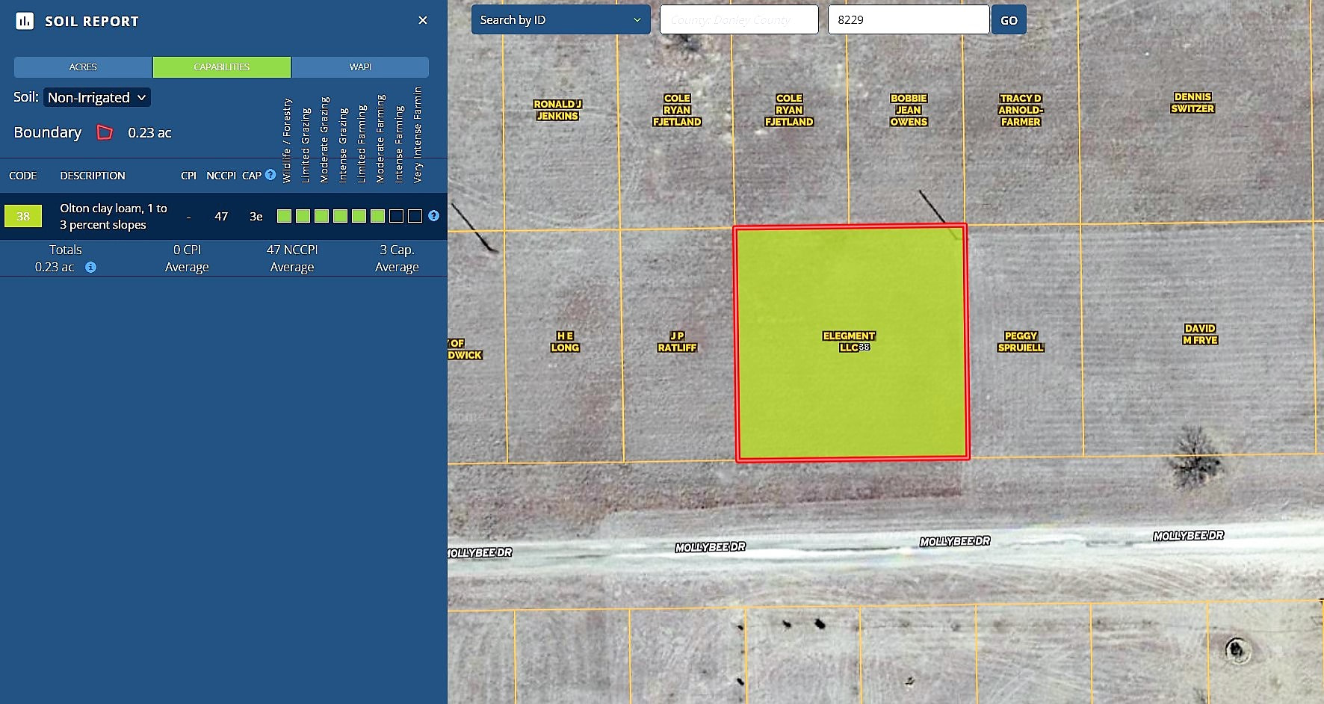Click the Intense Farming capability box
Image resolution: width=1324 pixels, height=704 pixels.
click(x=396, y=216)
